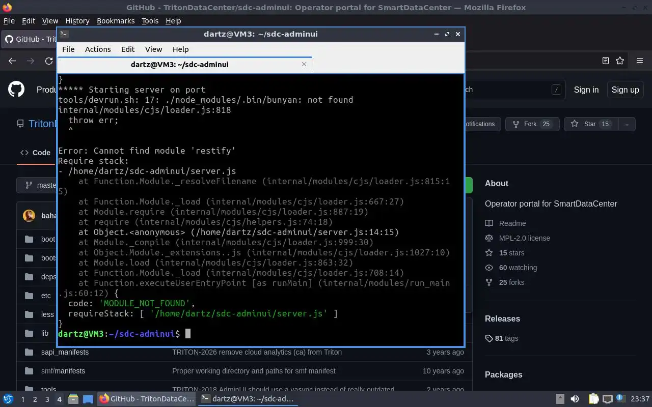This screenshot has height=407, width=652.
Task: Bookmark this page with the star icon
Action: (620, 61)
